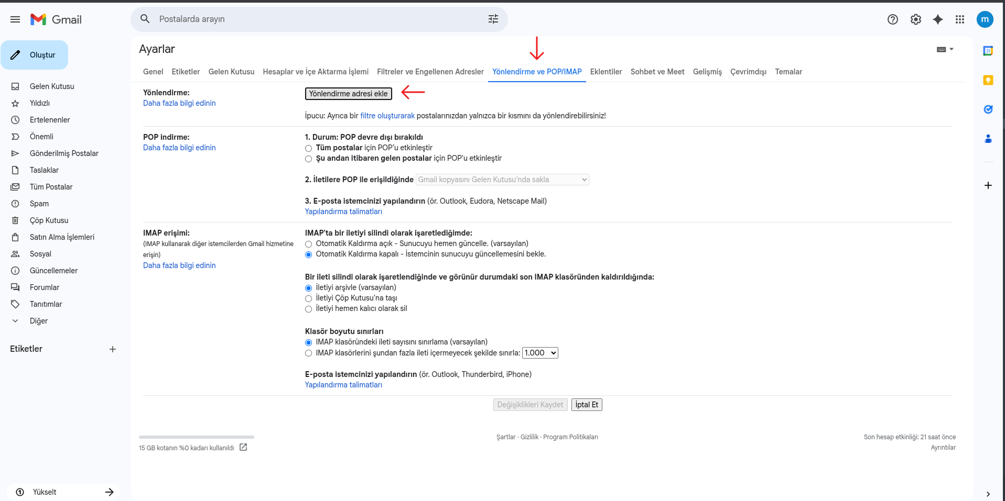Screen dimensions: 1005x501
Task: Open the Eklentiler settings tab
Action: [x=606, y=72]
